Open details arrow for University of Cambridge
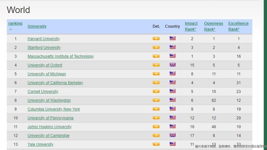Viewport: 267px width, 150px height. [156, 136]
